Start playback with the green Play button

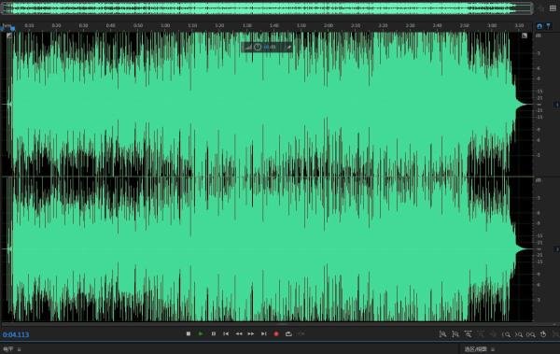(x=201, y=333)
